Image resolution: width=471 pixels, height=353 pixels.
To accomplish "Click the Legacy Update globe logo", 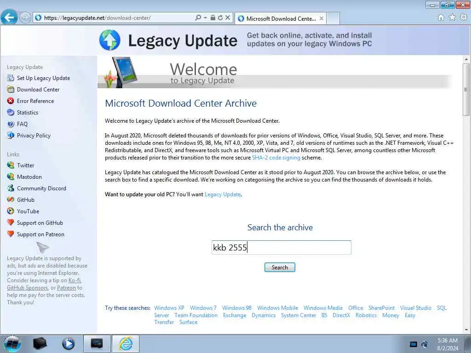I will 109,40.
